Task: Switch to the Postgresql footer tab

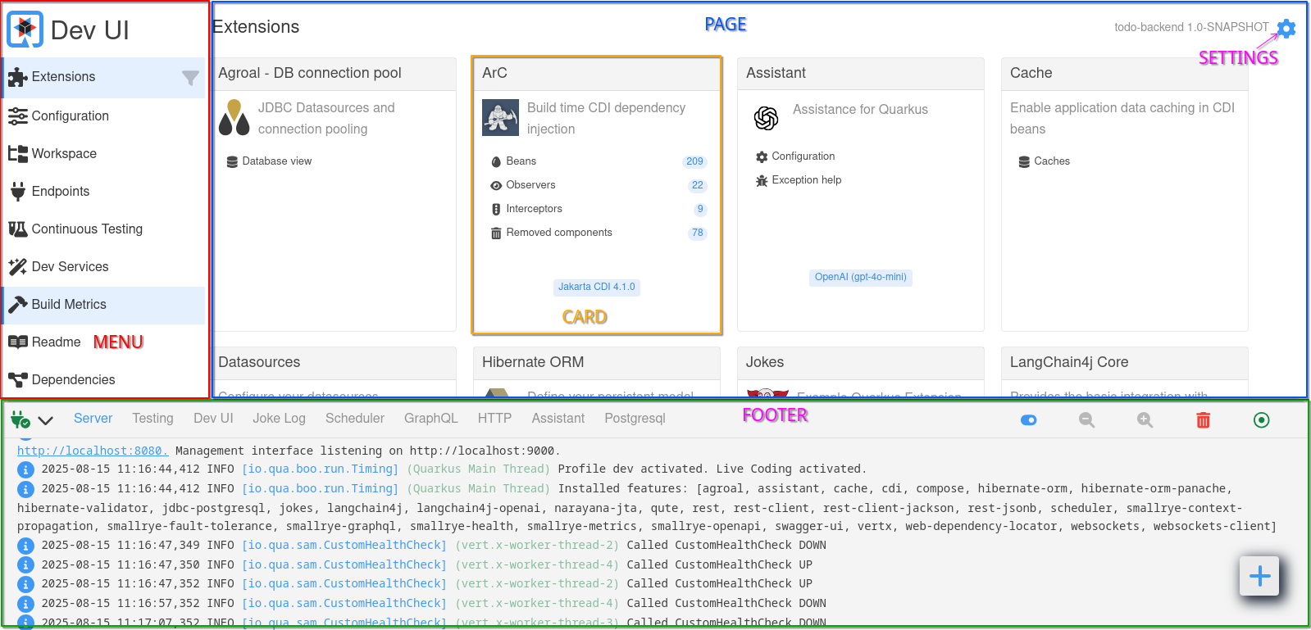Action: click(x=635, y=419)
